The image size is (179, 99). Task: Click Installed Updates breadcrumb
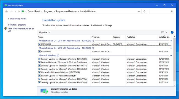point(88,11)
